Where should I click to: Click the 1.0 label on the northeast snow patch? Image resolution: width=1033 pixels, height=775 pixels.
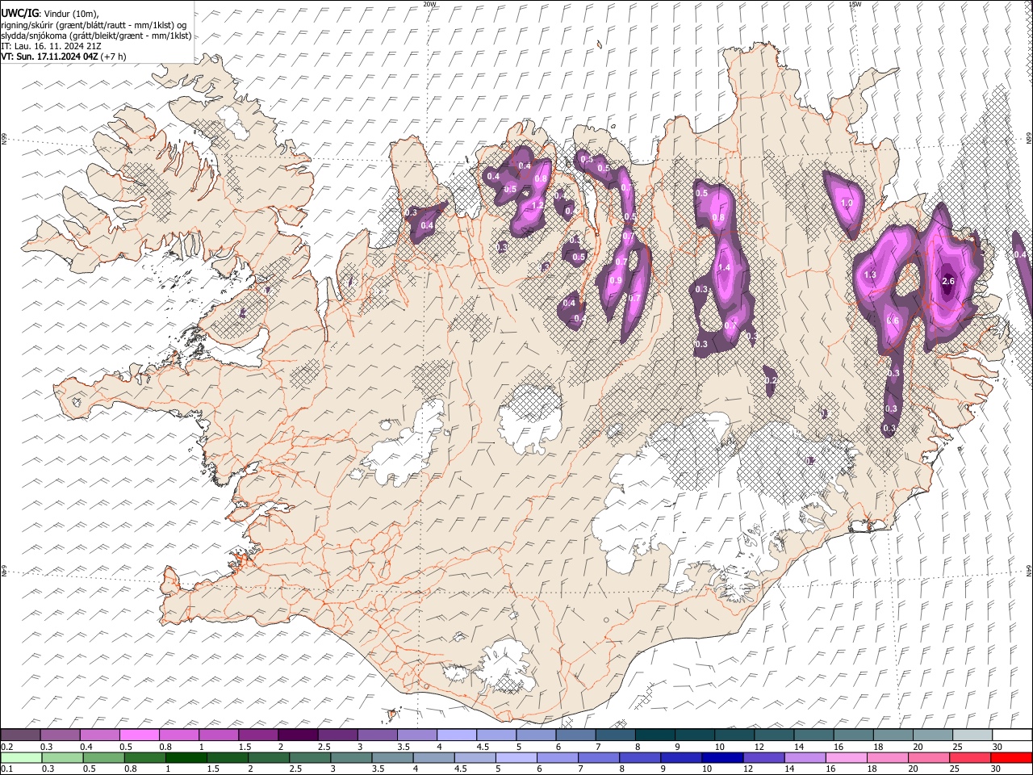847,203
